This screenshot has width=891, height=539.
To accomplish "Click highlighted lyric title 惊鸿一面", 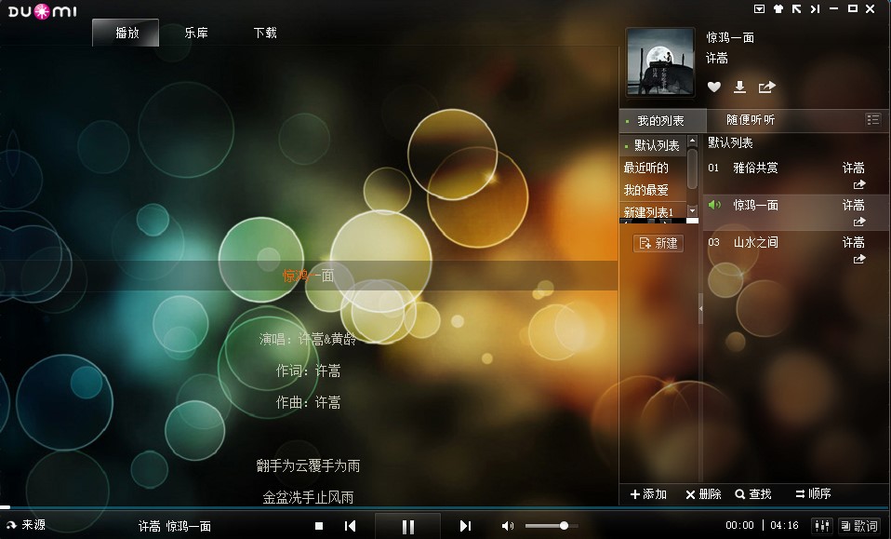I will [308, 276].
